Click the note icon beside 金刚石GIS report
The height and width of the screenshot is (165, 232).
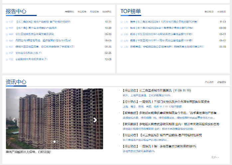tap(7, 53)
